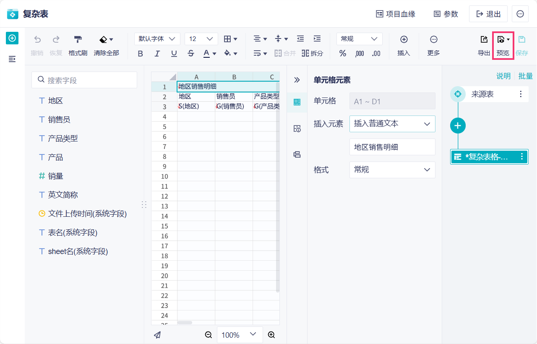Click the paper plane icon below the sheet

[157, 335]
